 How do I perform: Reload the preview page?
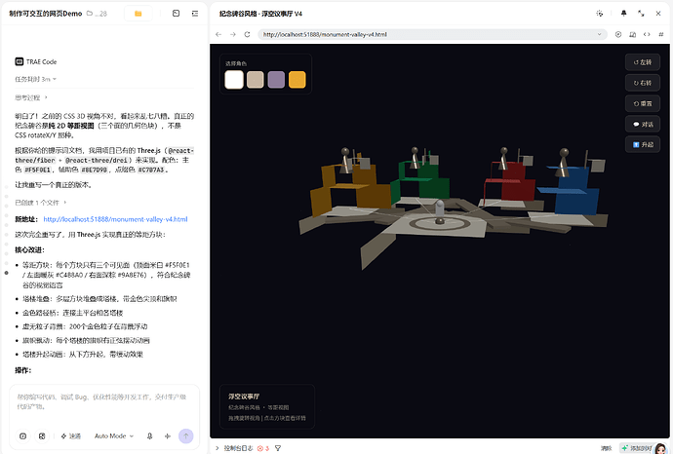pos(247,34)
